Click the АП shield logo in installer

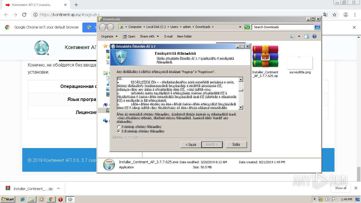(x=121, y=57)
